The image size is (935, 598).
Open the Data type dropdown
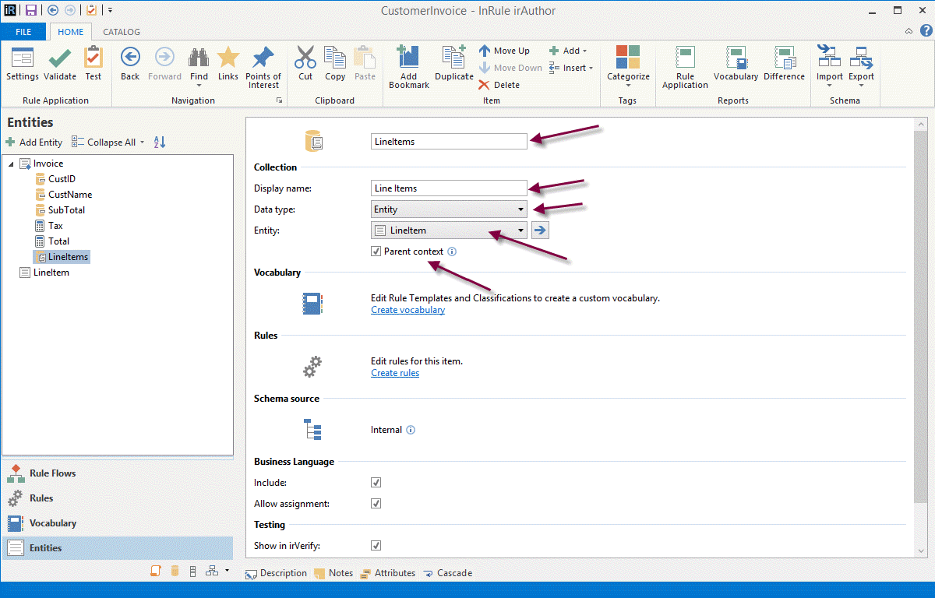(x=450, y=209)
